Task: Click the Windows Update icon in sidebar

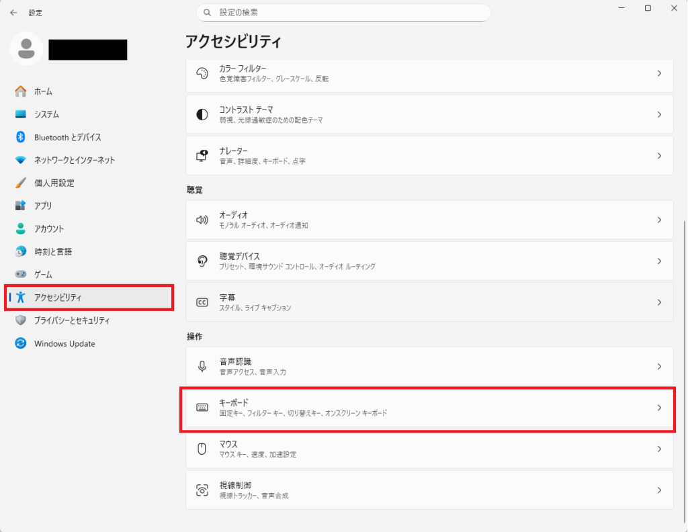Action: (x=19, y=343)
